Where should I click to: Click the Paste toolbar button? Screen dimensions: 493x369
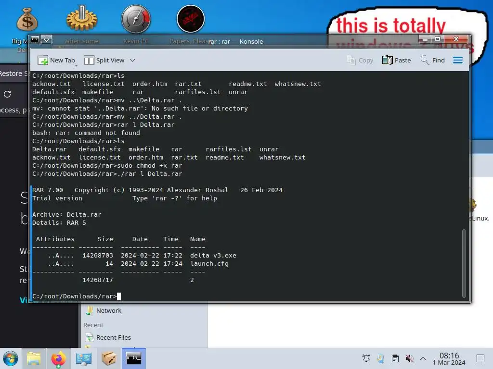pos(397,60)
